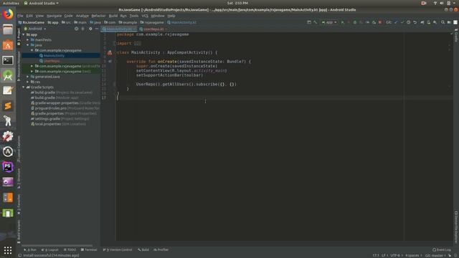This screenshot has height=258, width=459.
Task: Click the Git revert (undo arrow) icon
Action: pyautogui.click(x=415, y=22)
